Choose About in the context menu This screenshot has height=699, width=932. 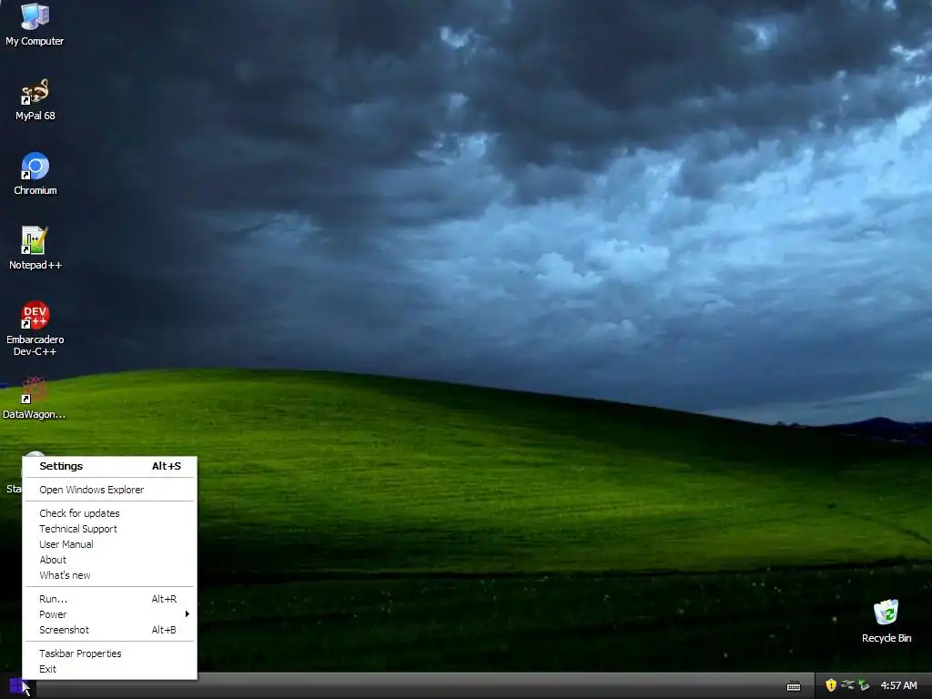tap(109, 560)
